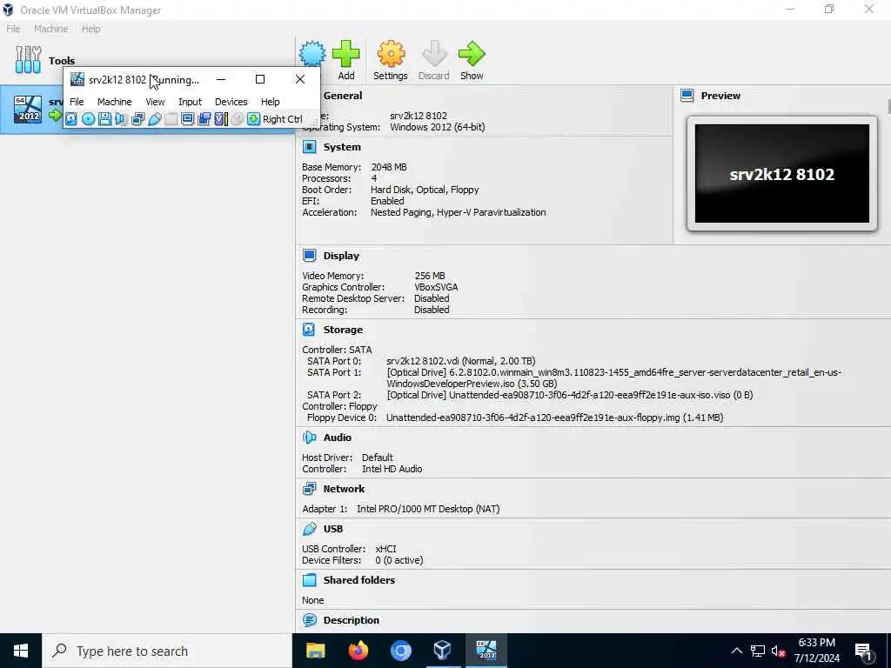Click display indicator in VM window
The height and width of the screenshot is (668, 891).
[x=188, y=118]
